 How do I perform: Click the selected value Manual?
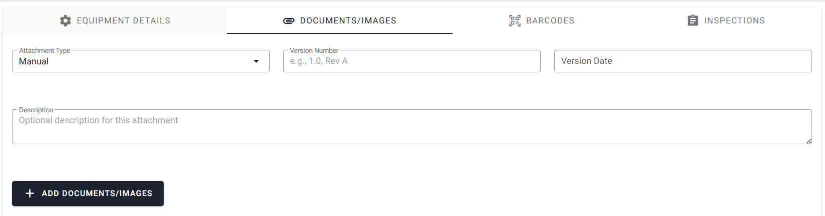click(x=34, y=61)
